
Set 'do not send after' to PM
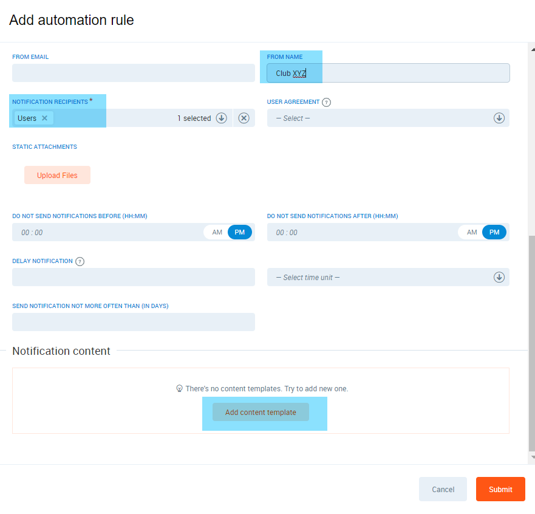tap(494, 233)
